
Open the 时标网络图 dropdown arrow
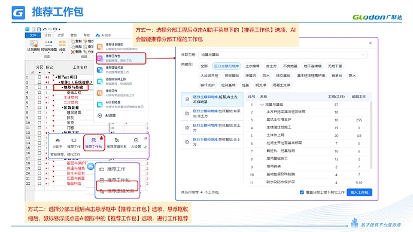(x=48, y=53)
